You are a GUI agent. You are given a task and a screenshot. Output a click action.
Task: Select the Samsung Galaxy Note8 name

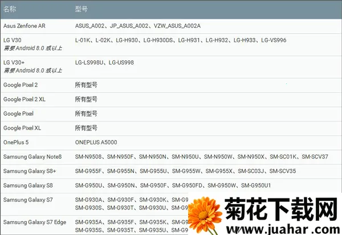32,157
